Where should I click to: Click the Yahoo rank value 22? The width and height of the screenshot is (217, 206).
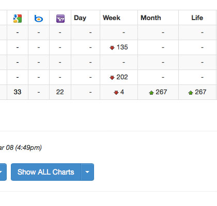(60, 92)
